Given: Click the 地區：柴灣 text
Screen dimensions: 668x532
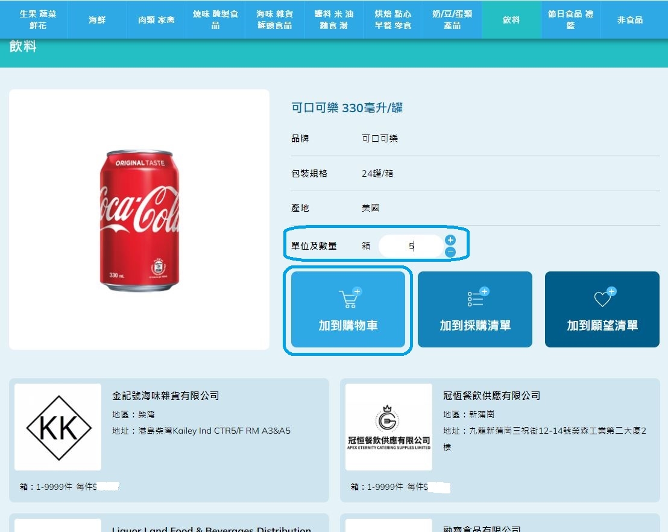Looking at the screenshot, I should coord(133,414).
